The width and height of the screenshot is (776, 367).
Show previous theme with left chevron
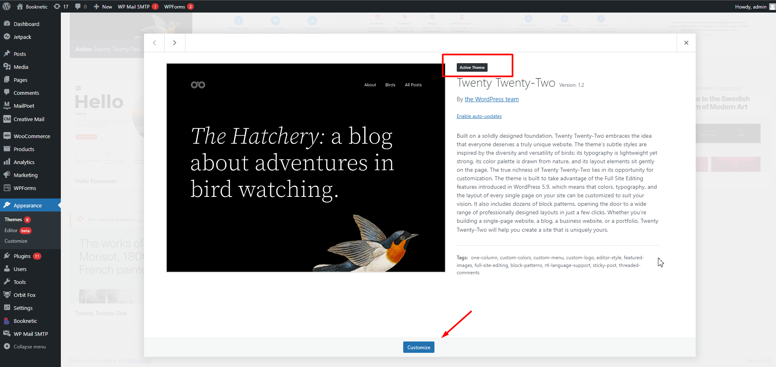point(154,43)
